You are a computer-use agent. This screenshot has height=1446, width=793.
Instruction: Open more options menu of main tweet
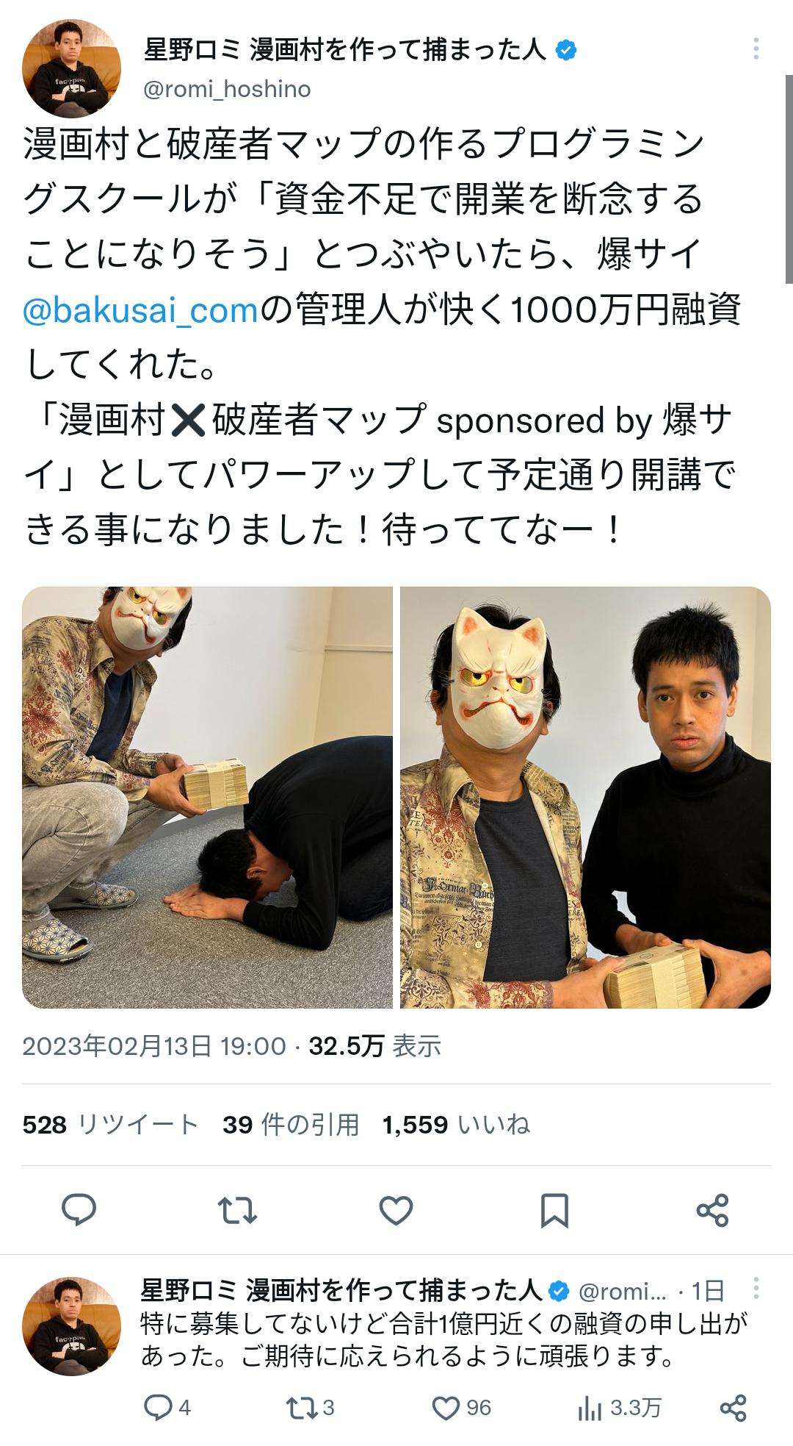click(756, 50)
